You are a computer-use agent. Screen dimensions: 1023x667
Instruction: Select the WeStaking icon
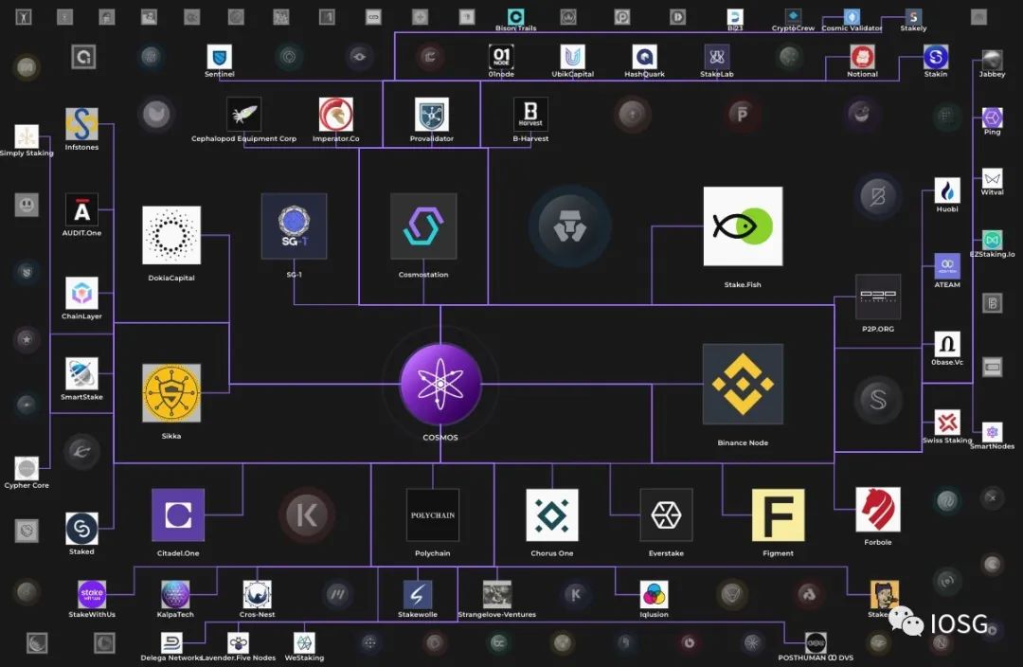coord(304,643)
